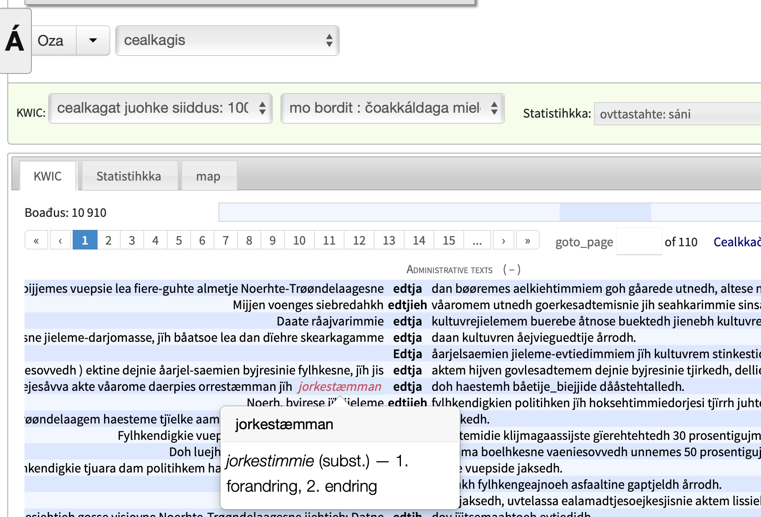Select page 12 in pagination
The image size is (761, 517).
(x=359, y=240)
